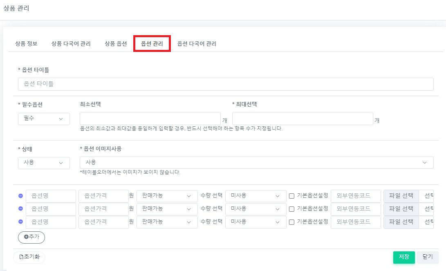The height and width of the screenshot is (271, 446).
Task: Open the 상태 dropdown
Action: 44,162
